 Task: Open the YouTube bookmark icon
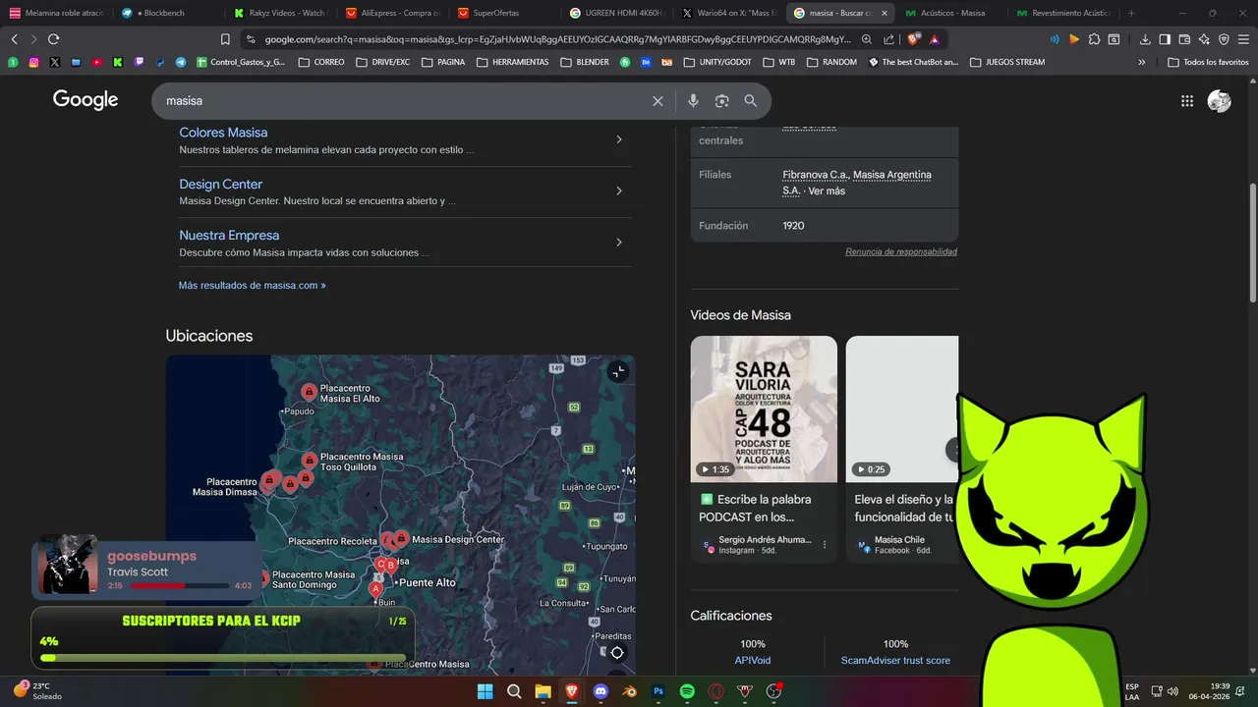96,62
